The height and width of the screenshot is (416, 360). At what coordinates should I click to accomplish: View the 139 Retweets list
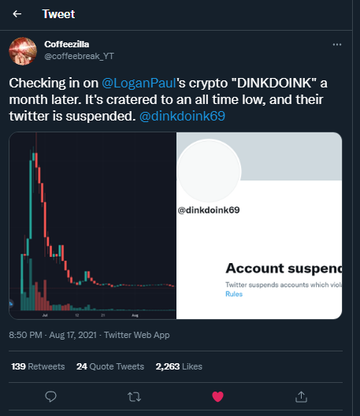(38, 366)
